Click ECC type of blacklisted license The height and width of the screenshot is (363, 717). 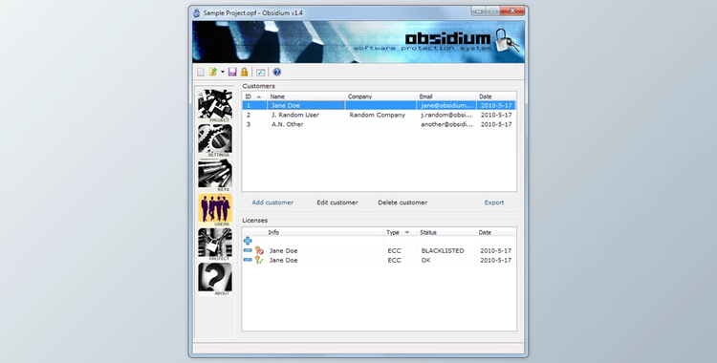click(395, 250)
